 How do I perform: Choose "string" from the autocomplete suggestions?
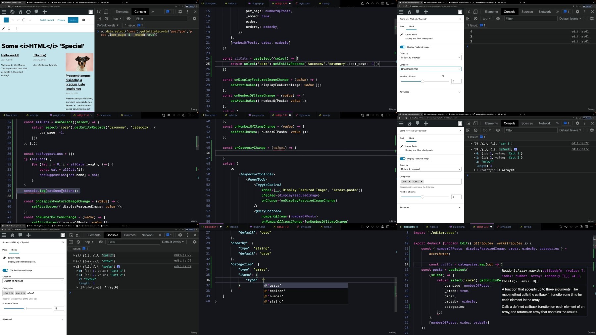point(275,302)
